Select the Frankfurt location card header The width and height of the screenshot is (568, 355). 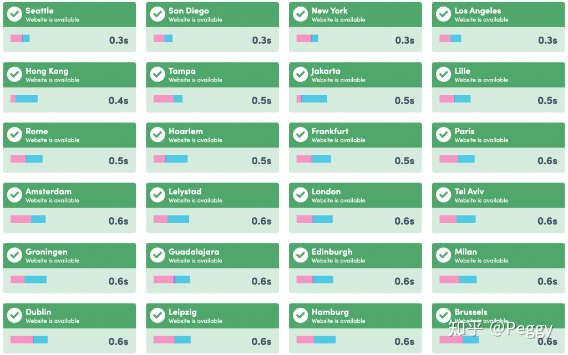pyautogui.click(x=355, y=135)
